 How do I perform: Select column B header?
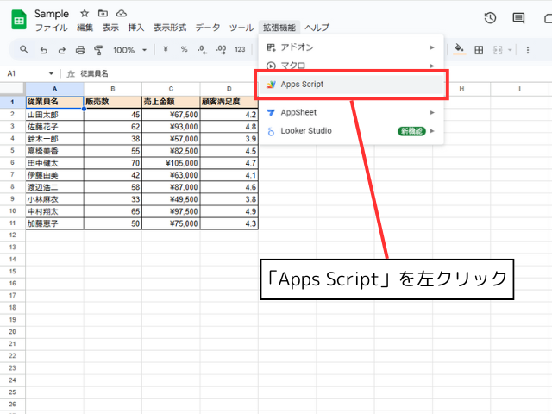pos(113,89)
